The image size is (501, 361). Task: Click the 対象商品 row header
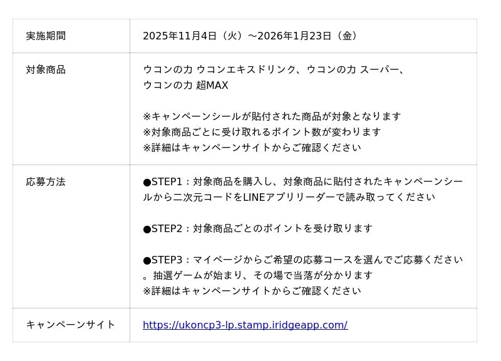coord(46,70)
